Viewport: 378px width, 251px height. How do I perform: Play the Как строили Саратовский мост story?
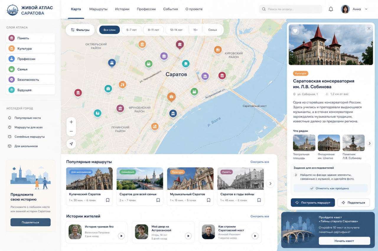tap(255, 236)
